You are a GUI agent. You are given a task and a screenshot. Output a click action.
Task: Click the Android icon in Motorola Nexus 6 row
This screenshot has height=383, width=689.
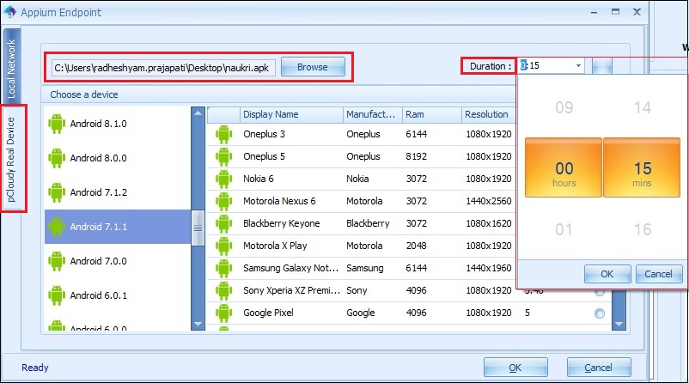pos(223,202)
